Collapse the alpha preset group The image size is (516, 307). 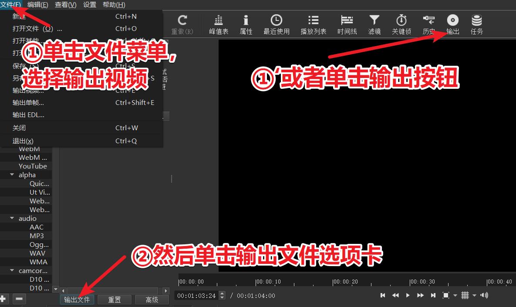pyautogui.click(x=12, y=175)
